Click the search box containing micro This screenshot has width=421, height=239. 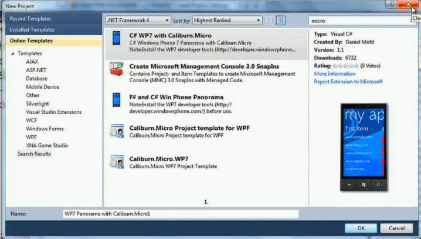point(362,21)
